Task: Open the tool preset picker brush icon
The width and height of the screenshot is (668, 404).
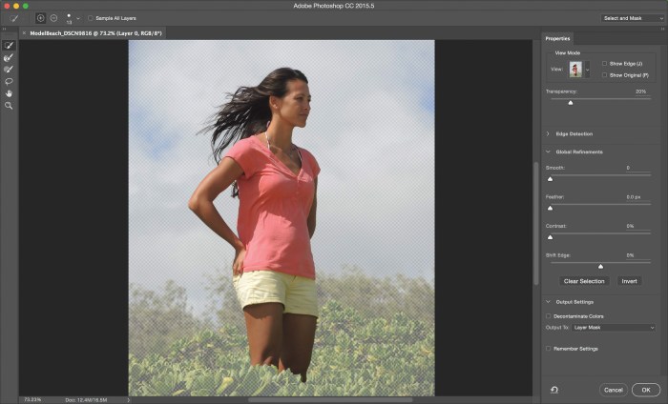Action: click(14, 18)
